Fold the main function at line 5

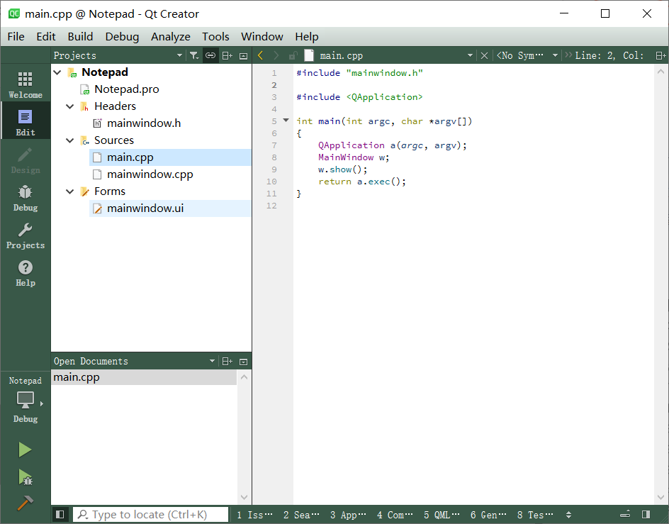pyautogui.click(x=286, y=121)
